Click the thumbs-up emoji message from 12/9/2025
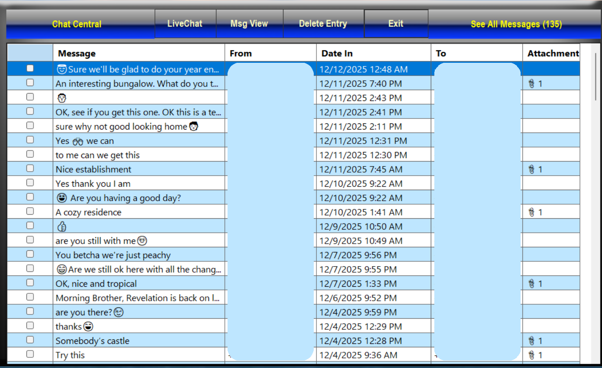Image resolution: width=602 pixels, height=368 pixels. 62,227
